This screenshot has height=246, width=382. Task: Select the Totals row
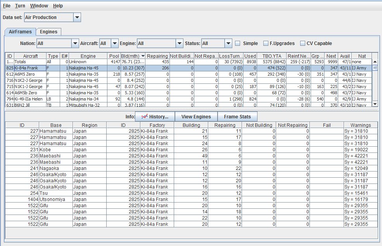coord(189,62)
